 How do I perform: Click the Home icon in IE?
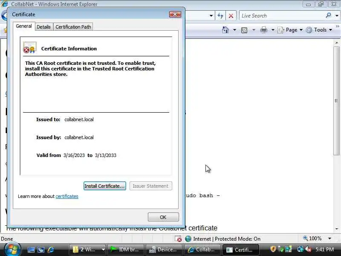coord(225,30)
